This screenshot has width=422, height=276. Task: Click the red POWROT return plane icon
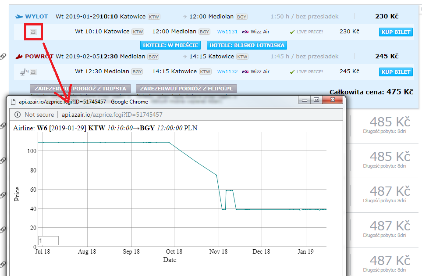[19, 57]
